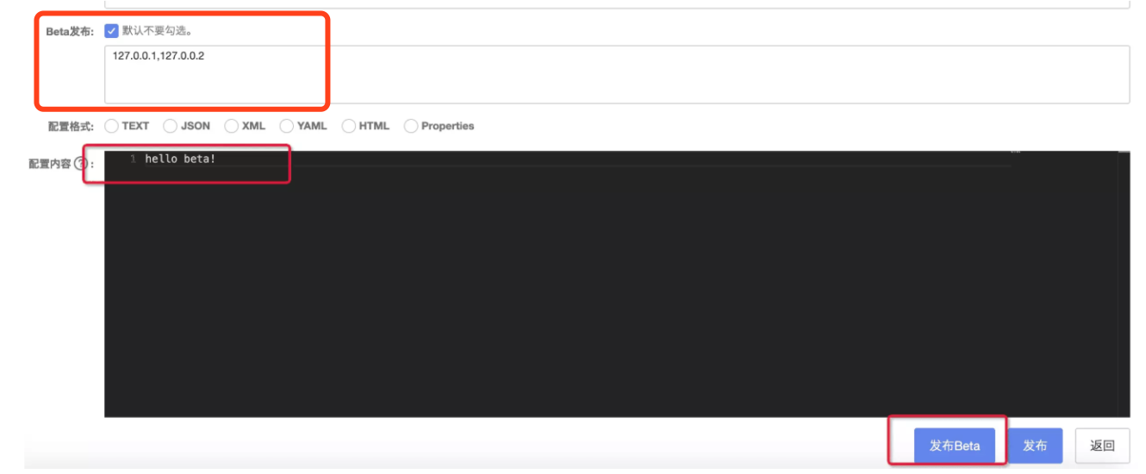Select the JSON config format

[x=170, y=126]
